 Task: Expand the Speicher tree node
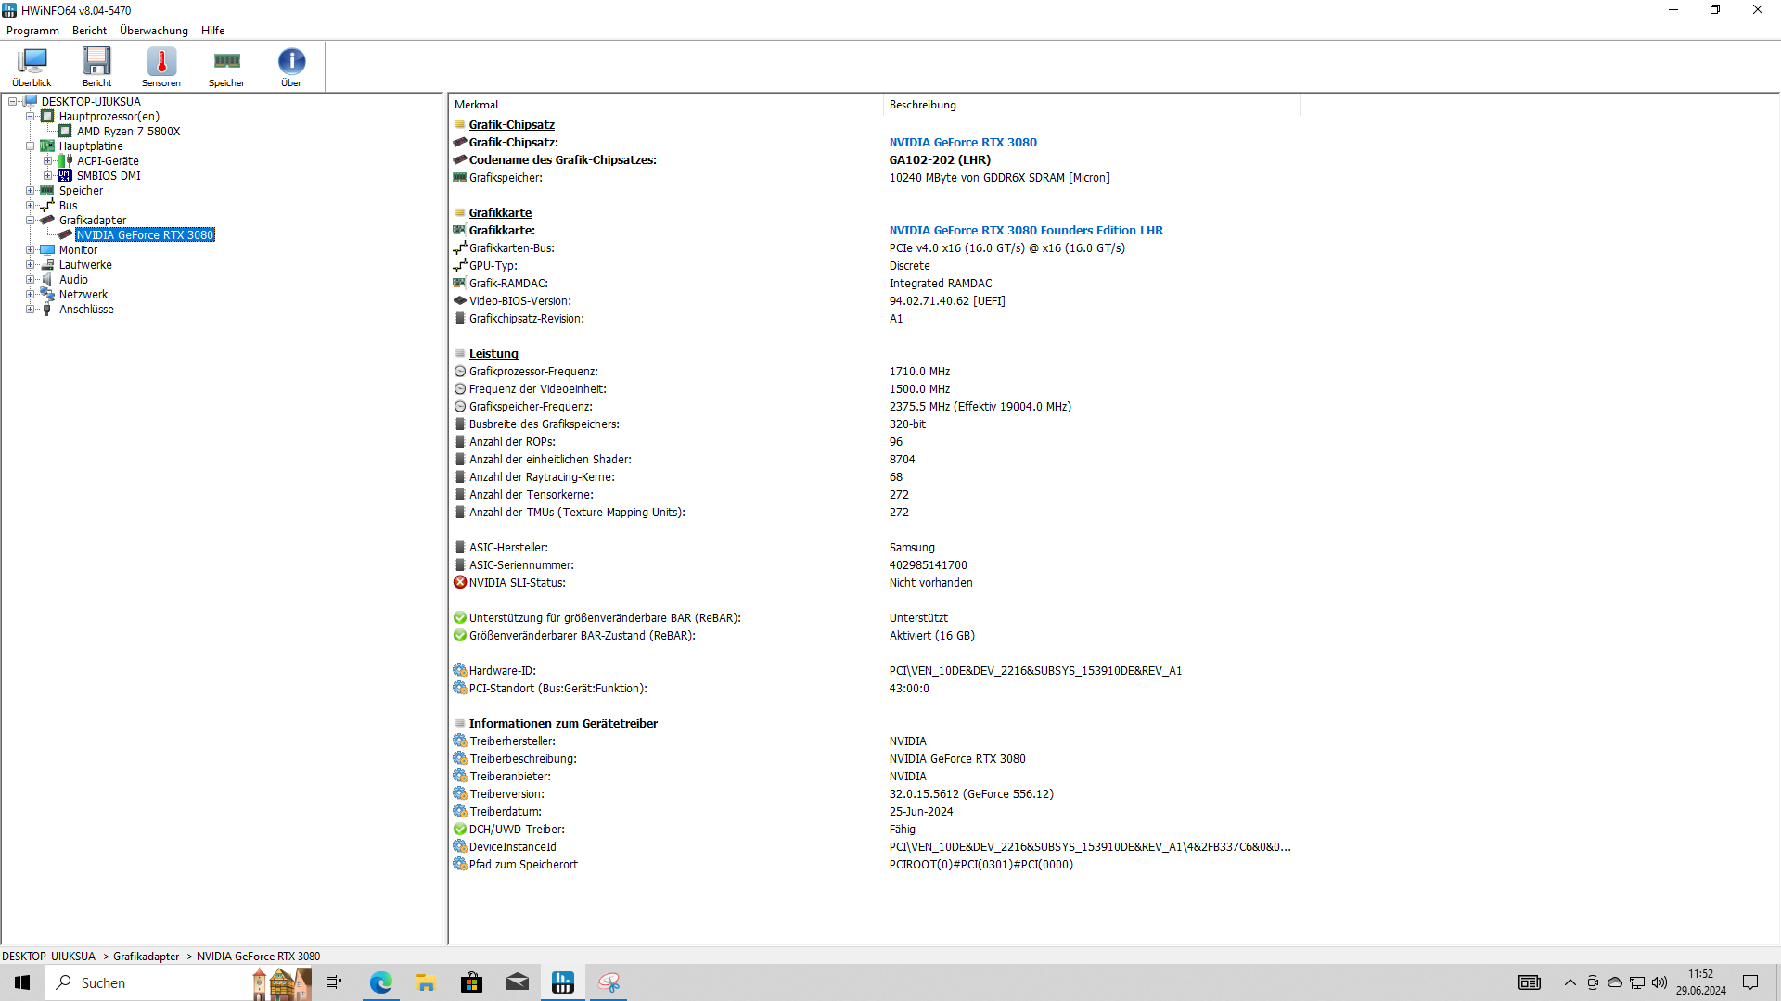(31, 191)
